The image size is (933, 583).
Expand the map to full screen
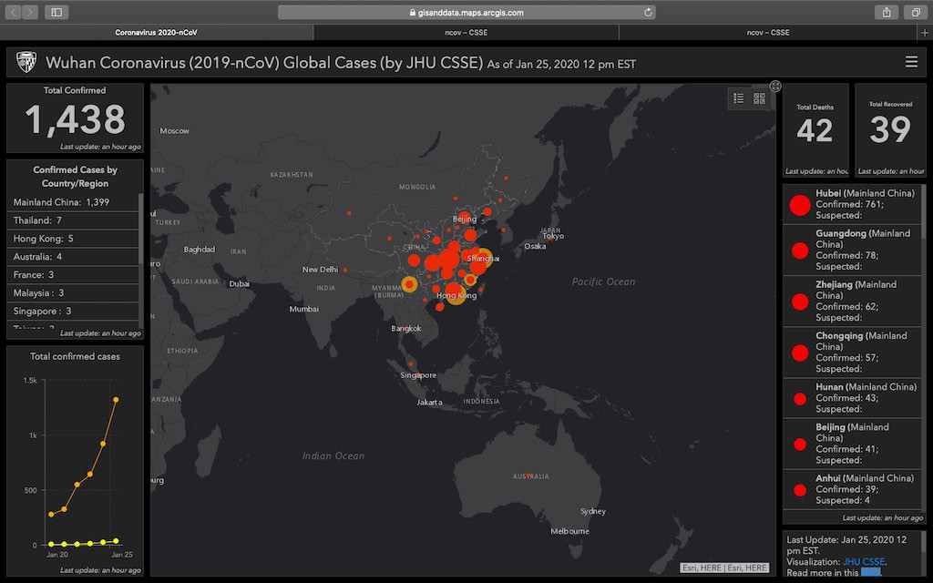[x=775, y=87]
